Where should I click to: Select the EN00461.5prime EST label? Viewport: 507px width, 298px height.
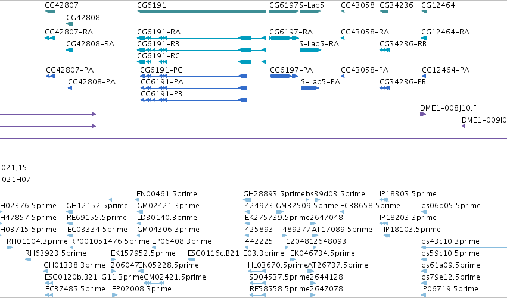[167, 194]
